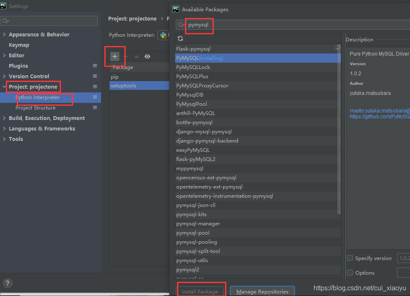Viewport: 410px width, 296px height.
Task: Click the minus icon to uninstall package
Action: coord(126,56)
